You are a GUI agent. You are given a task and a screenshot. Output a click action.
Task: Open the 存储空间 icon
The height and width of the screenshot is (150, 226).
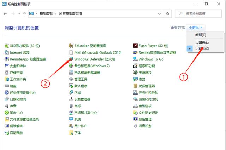[x=7, y=73]
